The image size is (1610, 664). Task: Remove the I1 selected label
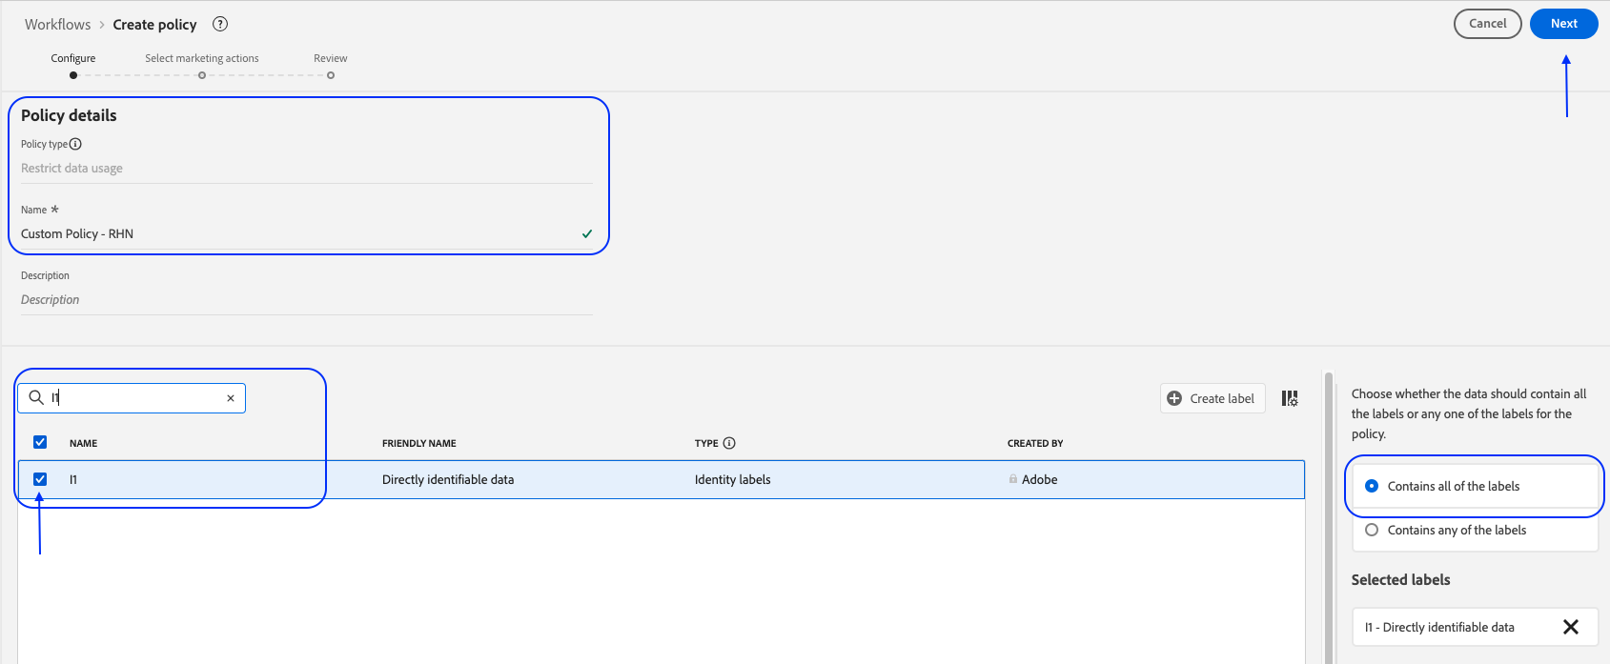click(1571, 627)
